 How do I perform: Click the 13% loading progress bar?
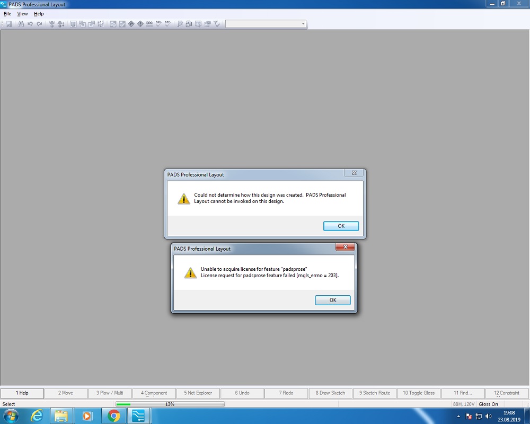(x=170, y=404)
